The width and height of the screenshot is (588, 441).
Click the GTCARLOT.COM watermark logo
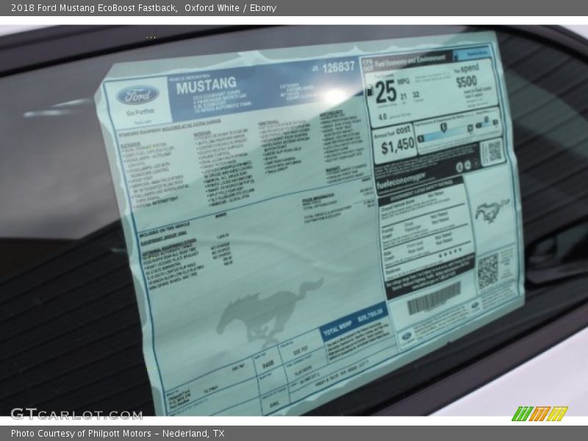(x=76, y=414)
